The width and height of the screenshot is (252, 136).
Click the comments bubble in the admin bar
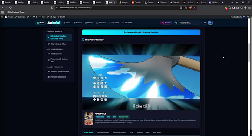tap(35, 17)
